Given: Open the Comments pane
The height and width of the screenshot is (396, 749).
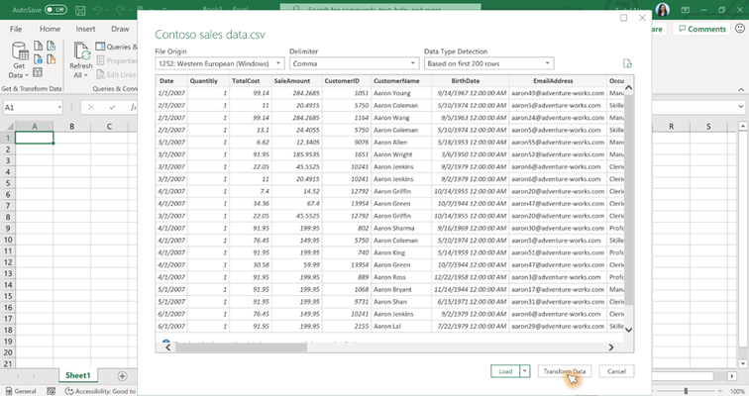Looking at the screenshot, I should point(702,29).
